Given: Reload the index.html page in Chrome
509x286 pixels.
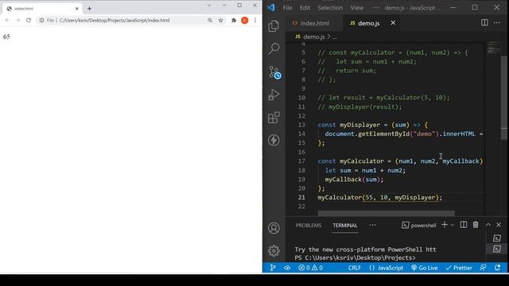Looking at the screenshot, I should pos(29,20).
